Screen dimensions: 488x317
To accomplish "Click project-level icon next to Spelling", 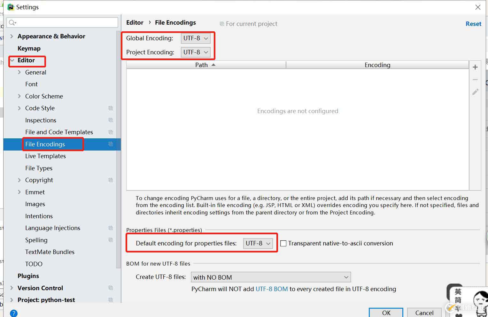I will point(111,240).
